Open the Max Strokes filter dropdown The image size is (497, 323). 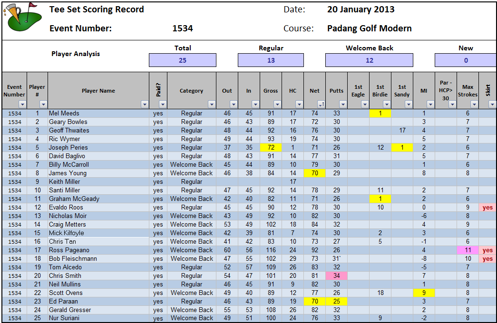pos(474,104)
